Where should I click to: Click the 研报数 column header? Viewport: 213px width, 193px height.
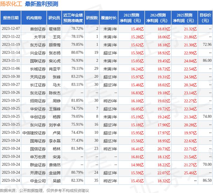point(92,18)
